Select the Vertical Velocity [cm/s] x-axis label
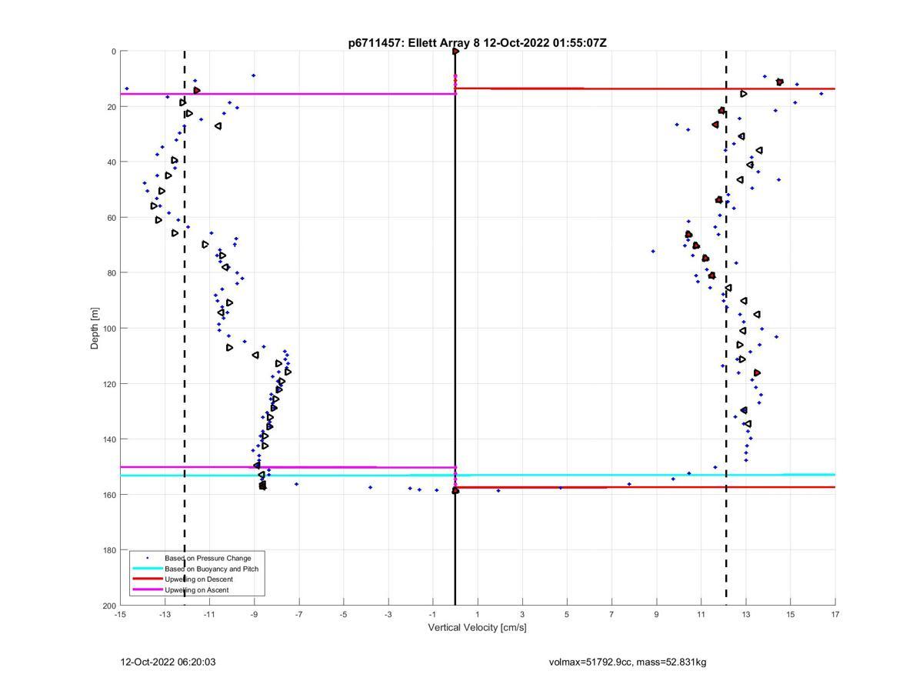Screen dimensions: 923x681 (x=477, y=627)
